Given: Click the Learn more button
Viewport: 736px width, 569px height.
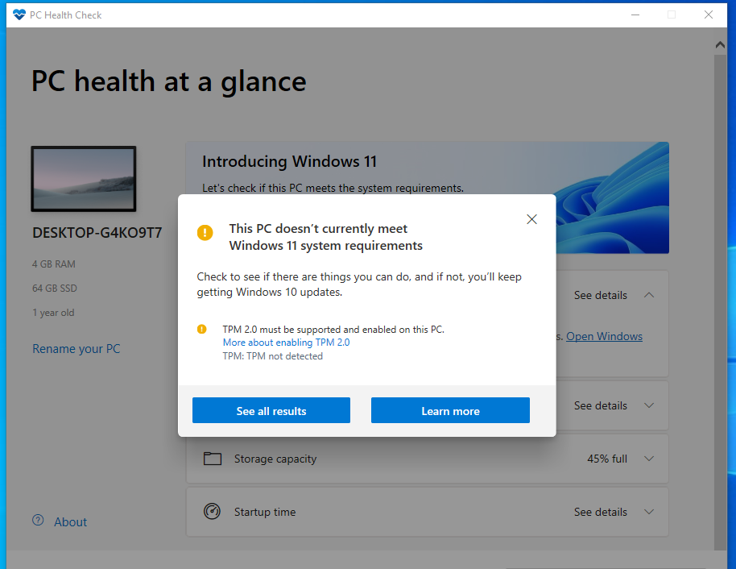Looking at the screenshot, I should pos(450,410).
